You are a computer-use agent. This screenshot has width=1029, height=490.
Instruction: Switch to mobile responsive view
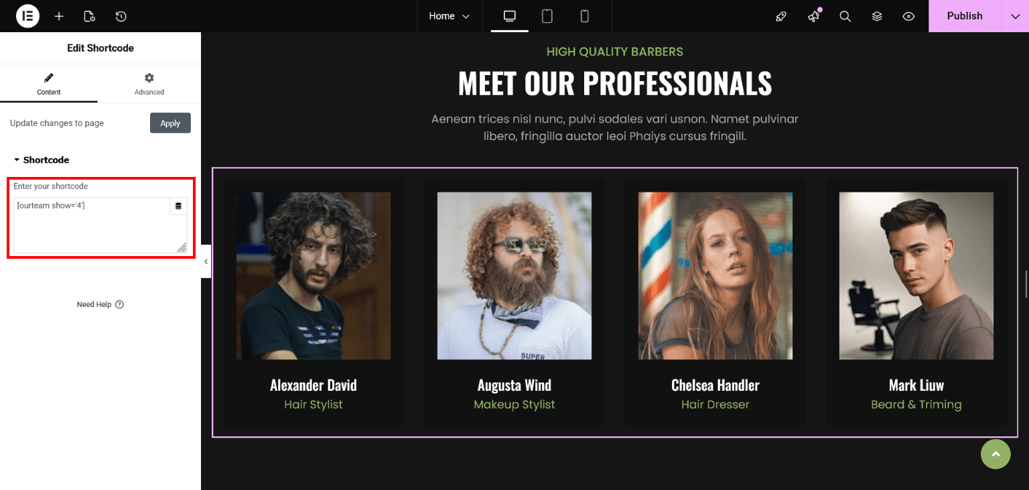coord(585,16)
